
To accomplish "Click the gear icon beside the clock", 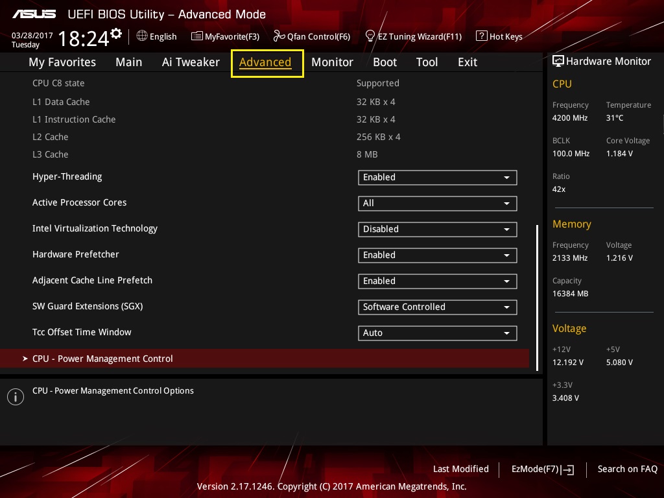I will [116, 33].
